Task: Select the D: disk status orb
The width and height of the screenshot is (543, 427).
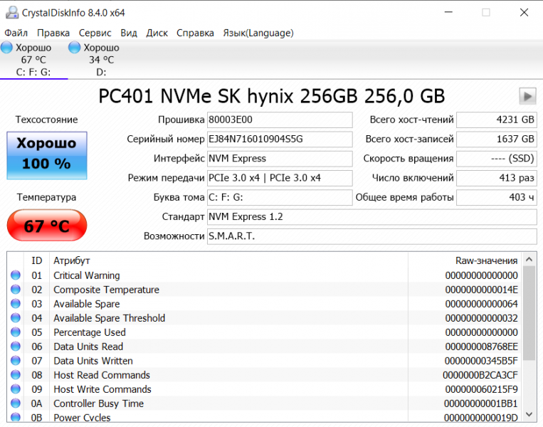Action: (x=75, y=48)
